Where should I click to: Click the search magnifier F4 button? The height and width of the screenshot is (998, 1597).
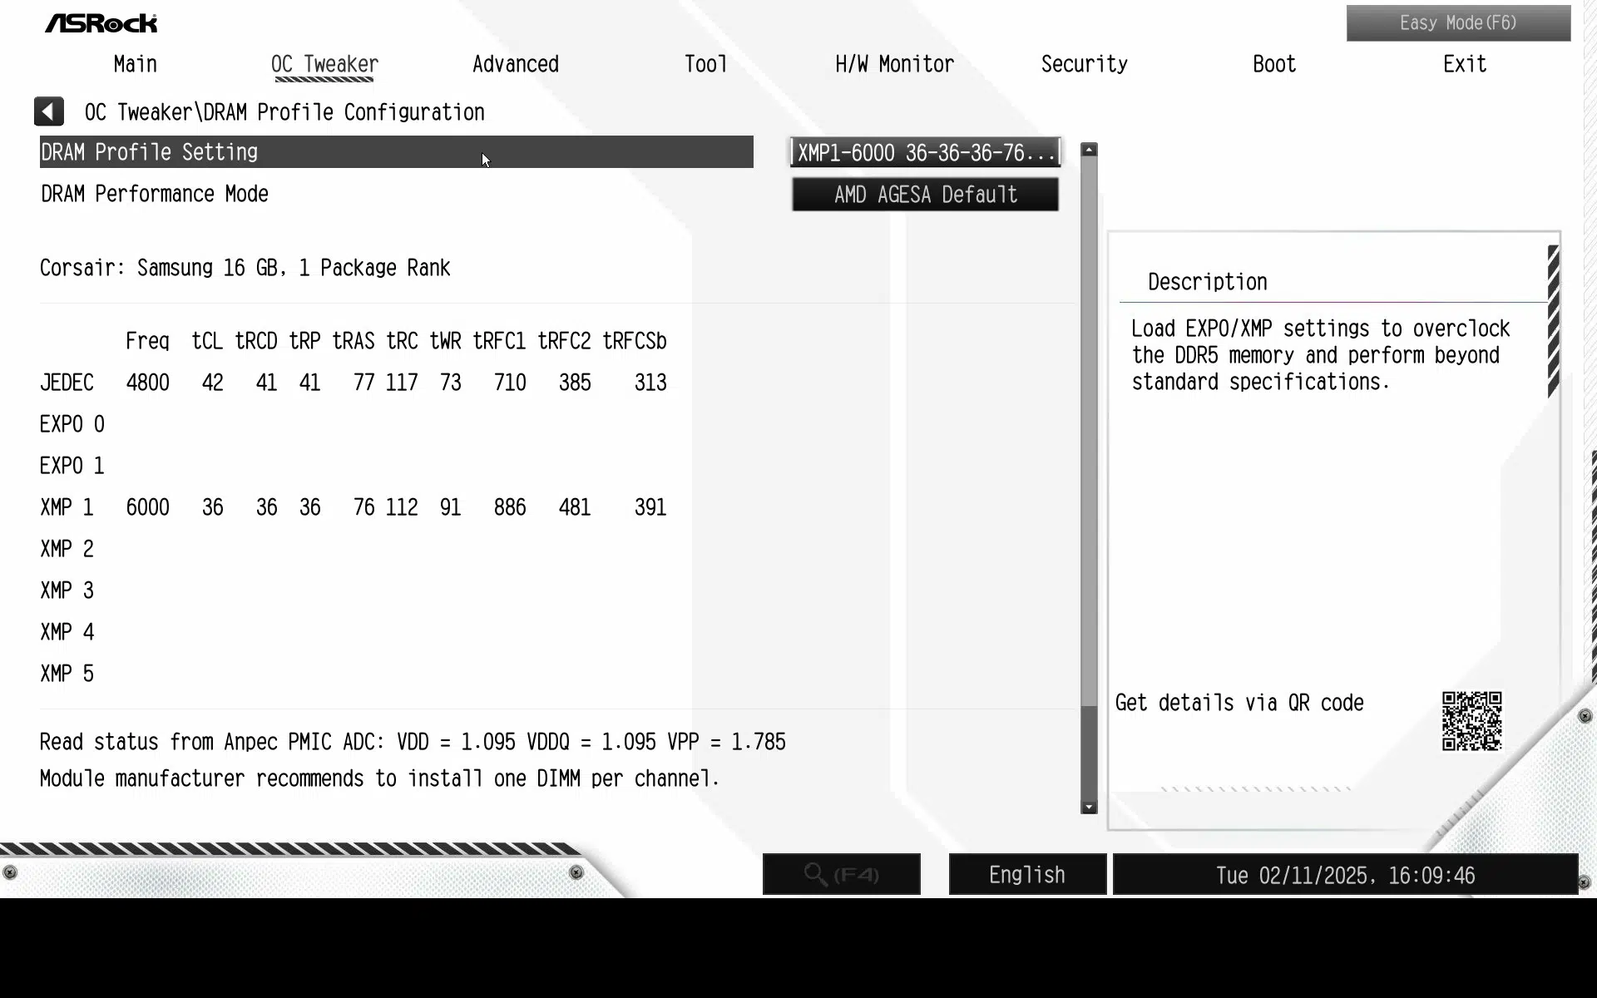click(x=841, y=874)
